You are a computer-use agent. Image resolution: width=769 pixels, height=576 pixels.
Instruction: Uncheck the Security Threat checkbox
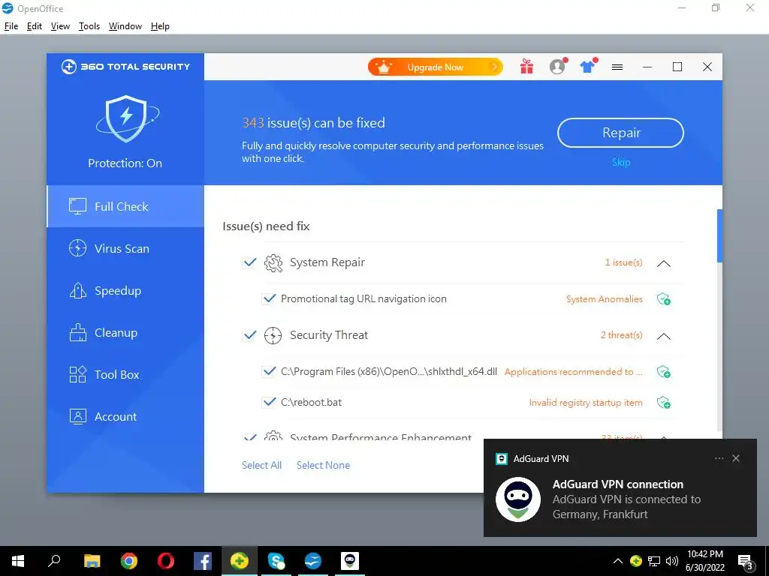tap(249, 335)
